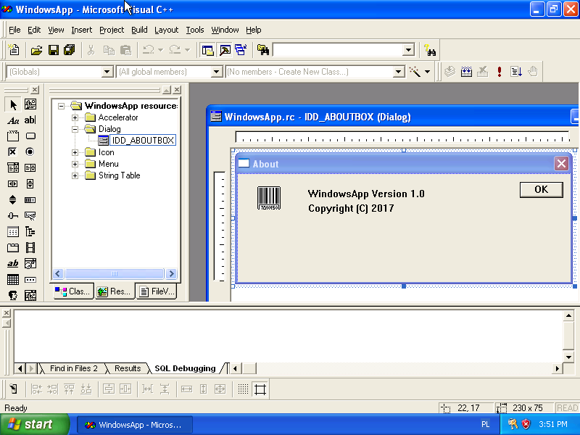Toggle the guides and rulers button

click(260, 389)
